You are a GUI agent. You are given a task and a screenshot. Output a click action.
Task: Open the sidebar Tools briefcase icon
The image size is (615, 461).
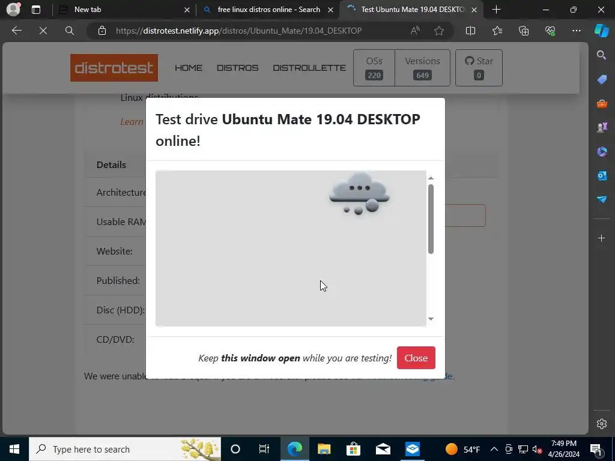(x=602, y=103)
